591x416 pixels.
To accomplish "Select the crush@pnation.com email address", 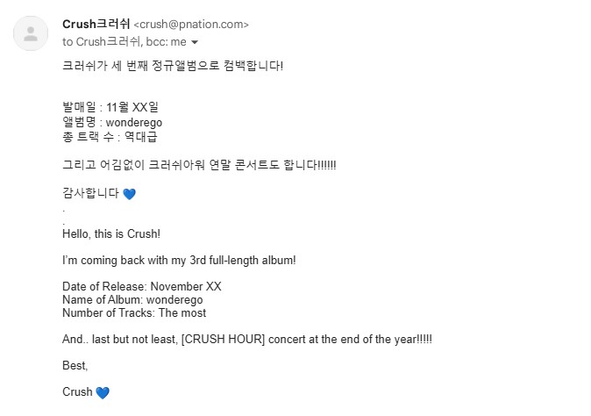I will click(x=191, y=25).
